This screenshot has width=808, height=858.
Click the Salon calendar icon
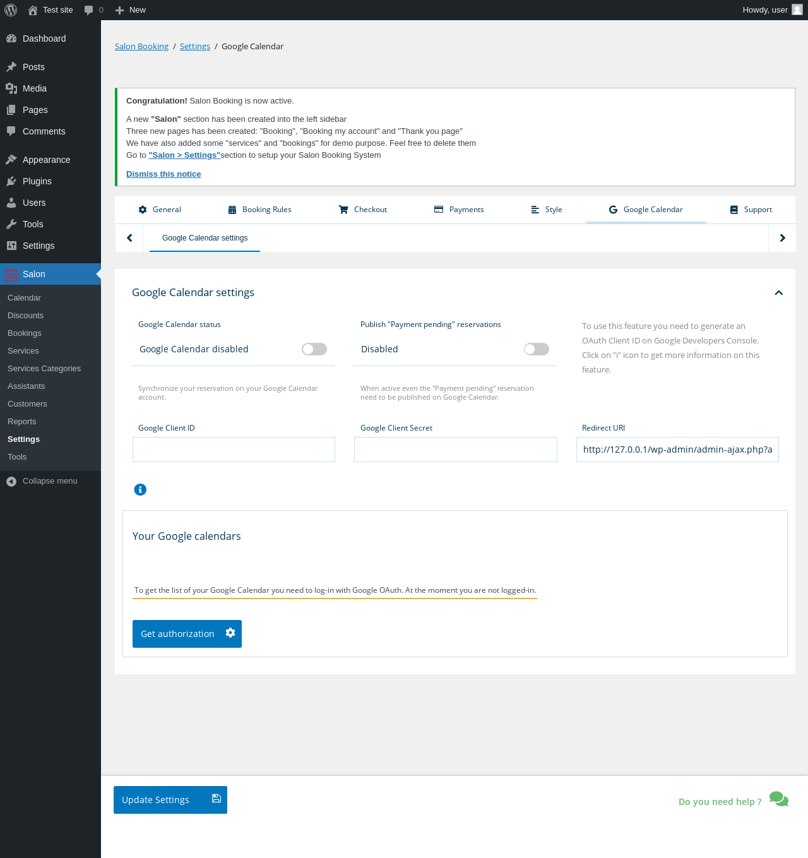coord(11,275)
